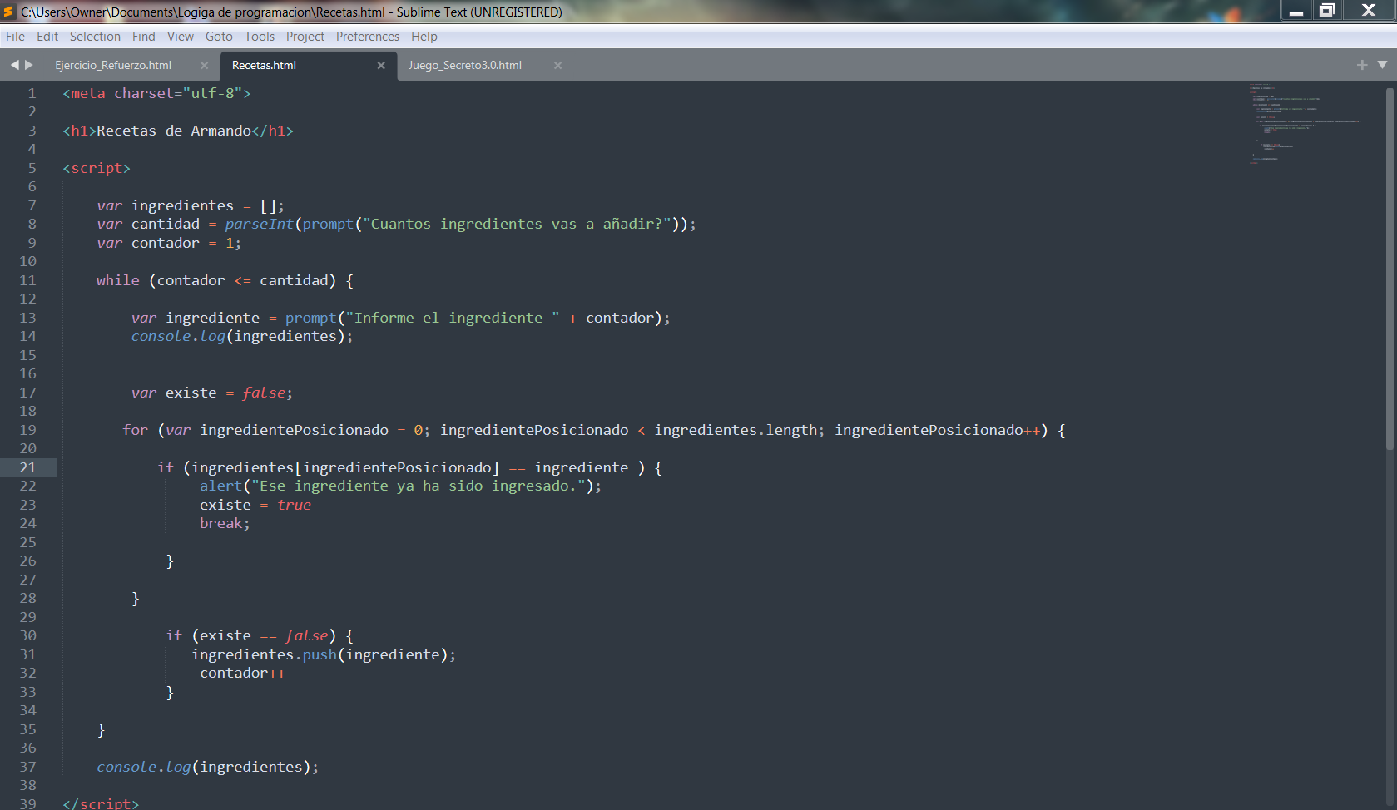Click line number 19 in the gutter
Screen dimensions: 1397x810
tap(27, 430)
